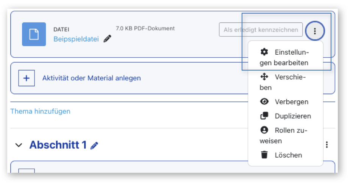353x186 pixels.
Task: Click the pencil icon next to Beipspieldatei
Action: click(x=108, y=38)
